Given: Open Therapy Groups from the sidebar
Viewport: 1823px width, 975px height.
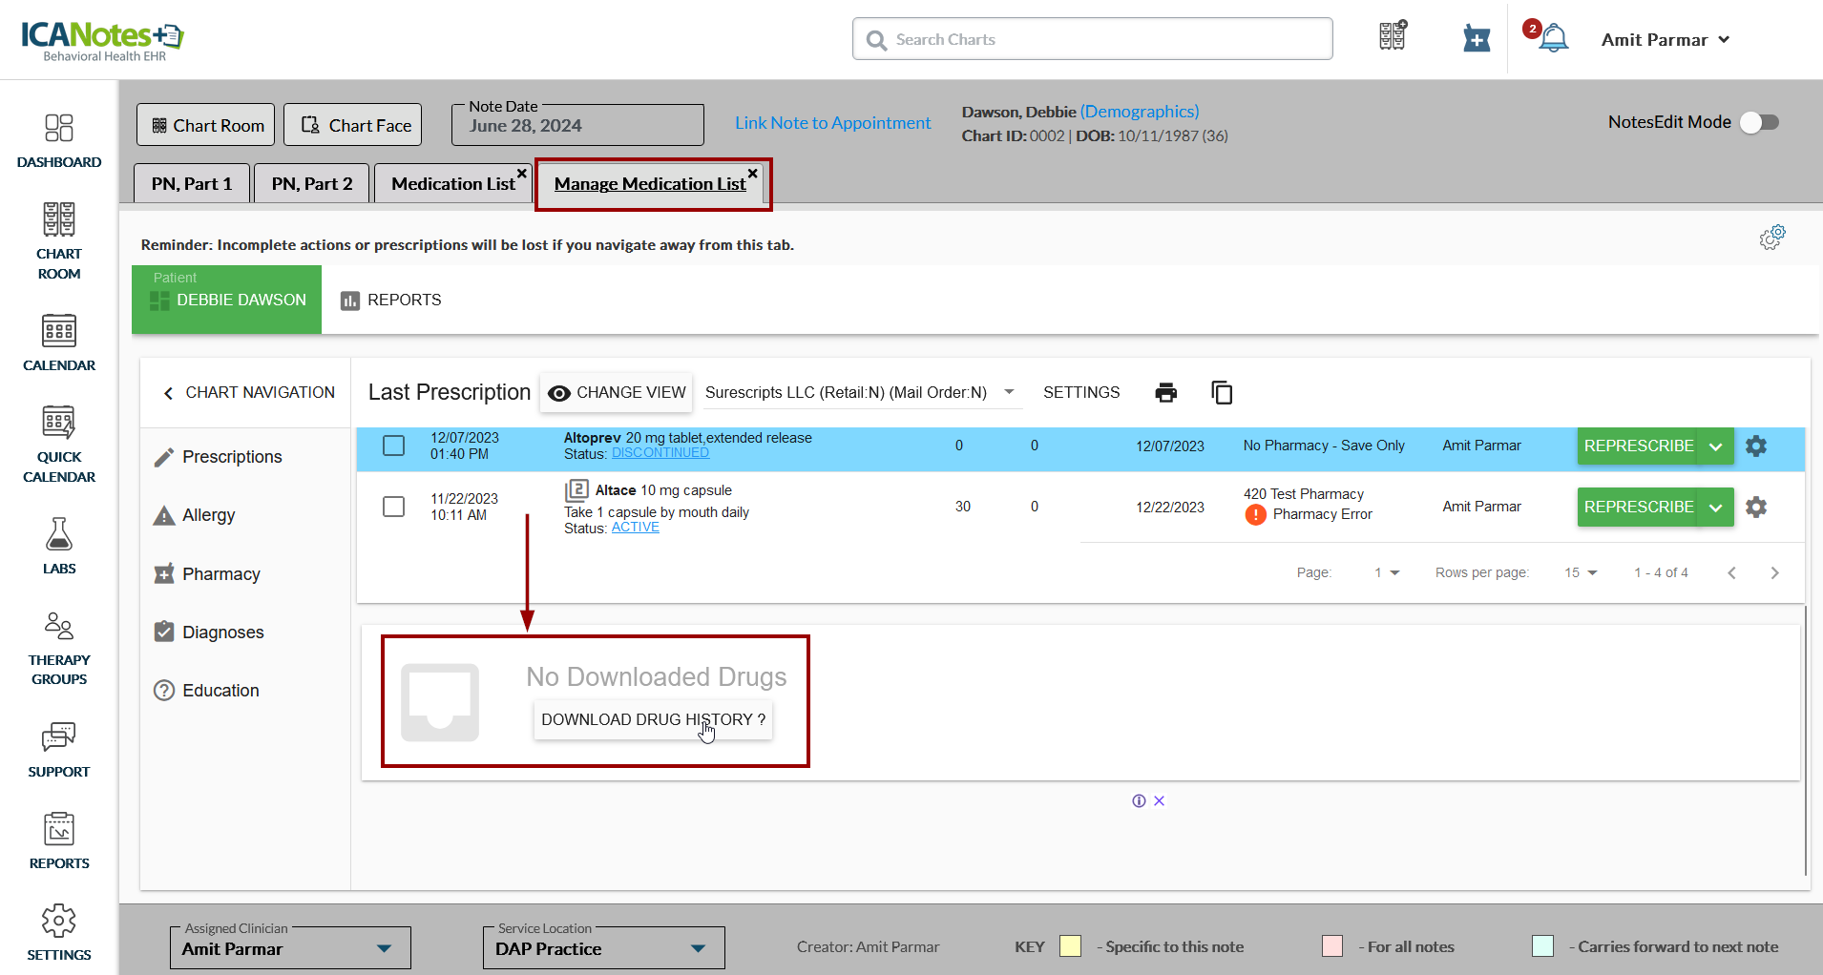Looking at the screenshot, I should coord(59,649).
